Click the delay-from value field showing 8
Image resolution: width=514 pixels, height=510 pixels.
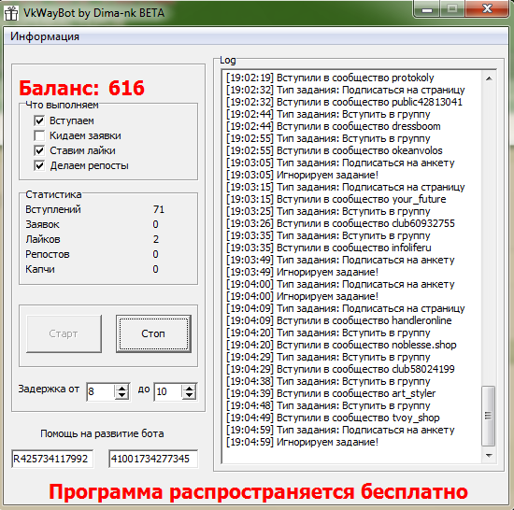pyautogui.click(x=101, y=391)
